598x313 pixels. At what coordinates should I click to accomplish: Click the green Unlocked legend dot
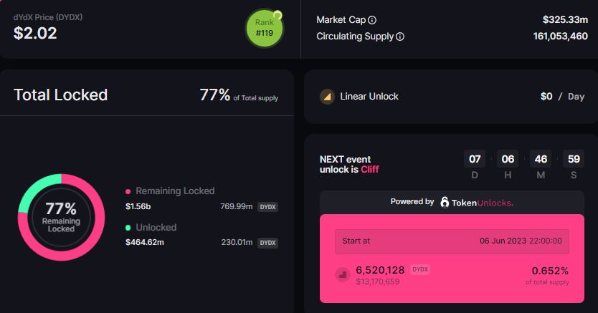pos(128,228)
